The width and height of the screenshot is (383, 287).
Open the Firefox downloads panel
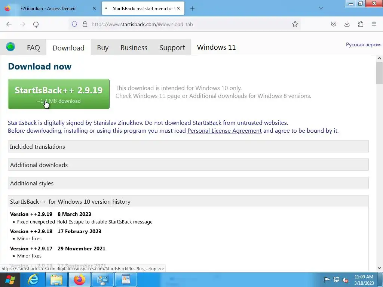point(347,24)
